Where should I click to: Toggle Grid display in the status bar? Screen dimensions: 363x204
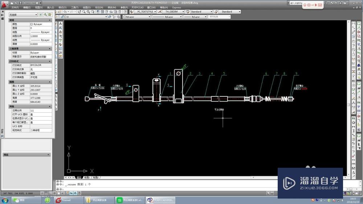tap(46, 193)
